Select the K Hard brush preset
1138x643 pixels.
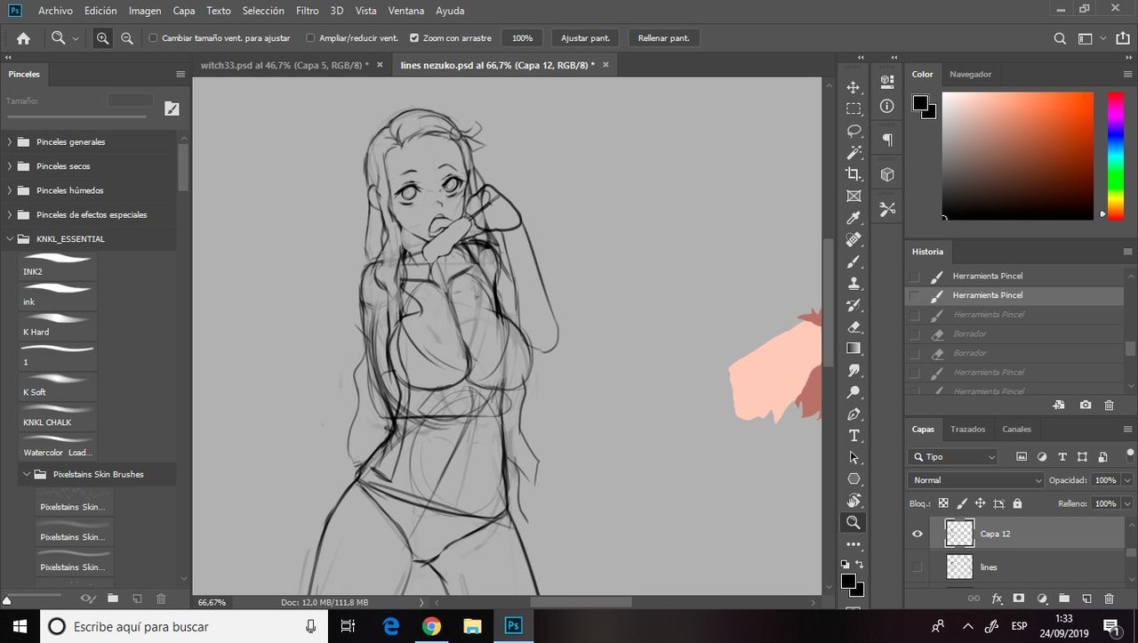[x=59, y=324]
